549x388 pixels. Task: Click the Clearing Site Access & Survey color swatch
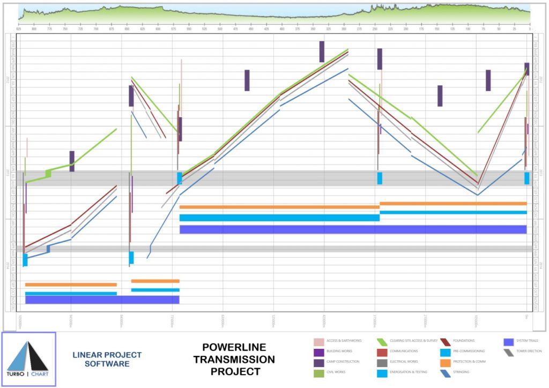[x=382, y=341]
